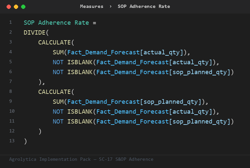
Task: Click NOT ISBLANK sop_planned_qty on line 6
Action: [x=143, y=72]
